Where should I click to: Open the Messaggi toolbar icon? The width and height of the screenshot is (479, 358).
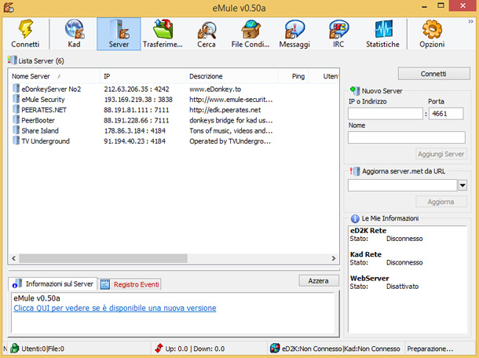tap(294, 34)
